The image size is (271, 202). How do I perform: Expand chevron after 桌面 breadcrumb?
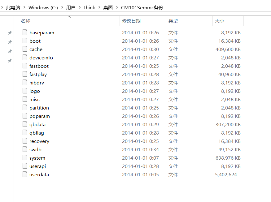(x=117, y=7)
